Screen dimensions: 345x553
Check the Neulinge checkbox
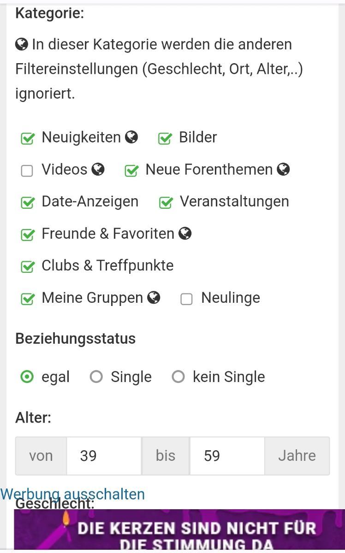[186, 299]
